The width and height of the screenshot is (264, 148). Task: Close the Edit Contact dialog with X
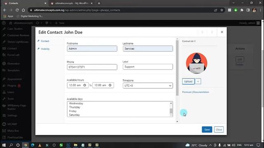click(x=222, y=32)
